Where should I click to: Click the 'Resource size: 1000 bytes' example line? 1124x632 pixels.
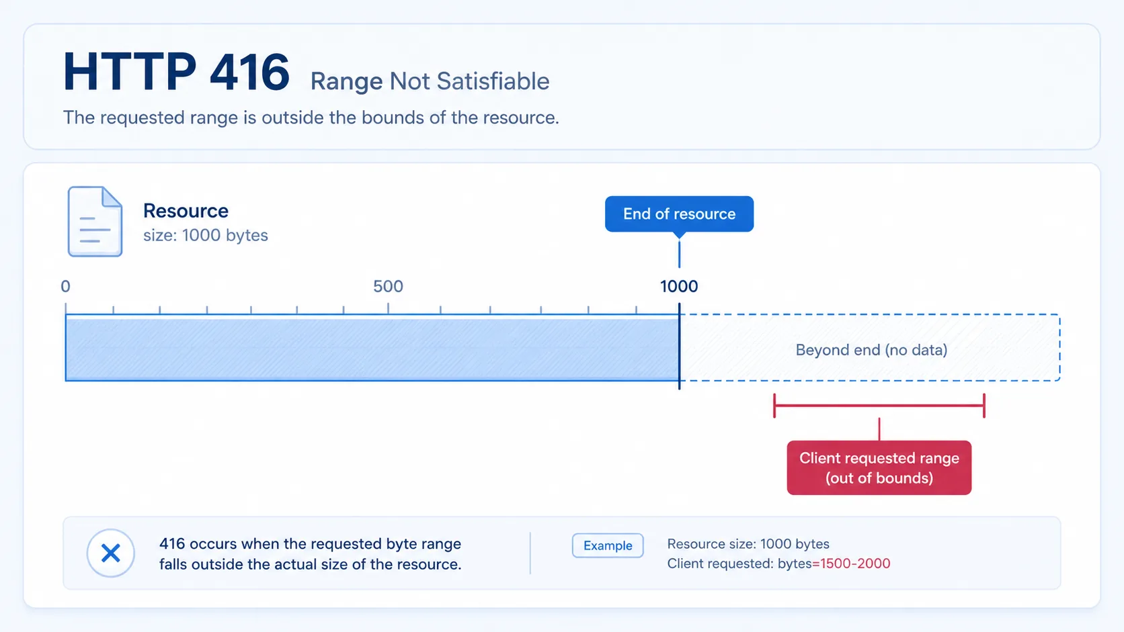coord(748,544)
